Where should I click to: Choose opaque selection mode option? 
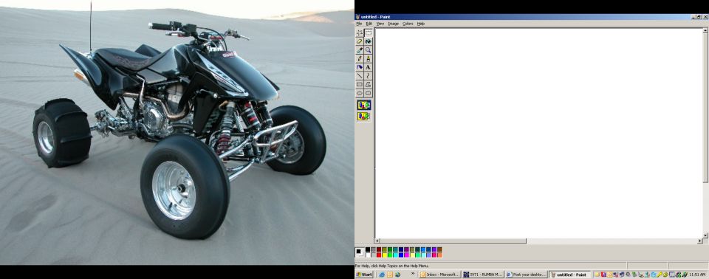tap(363, 106)
